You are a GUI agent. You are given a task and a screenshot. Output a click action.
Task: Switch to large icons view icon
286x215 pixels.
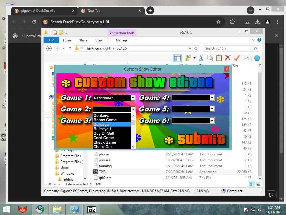(258, 184)
